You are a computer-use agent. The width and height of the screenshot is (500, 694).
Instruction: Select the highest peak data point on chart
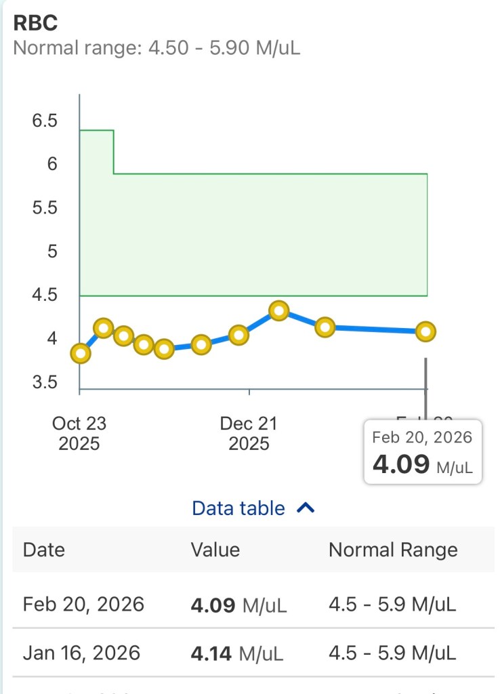pos(278,311)
